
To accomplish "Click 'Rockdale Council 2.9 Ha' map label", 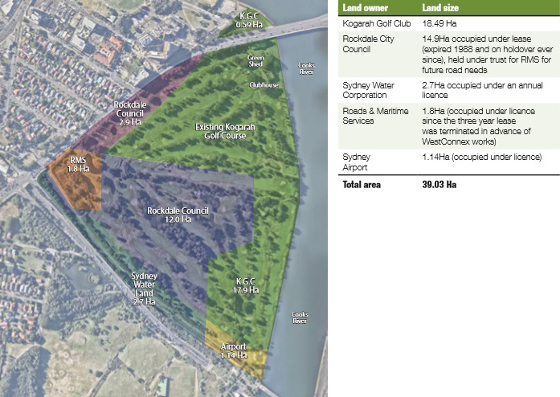I will 130,113.
